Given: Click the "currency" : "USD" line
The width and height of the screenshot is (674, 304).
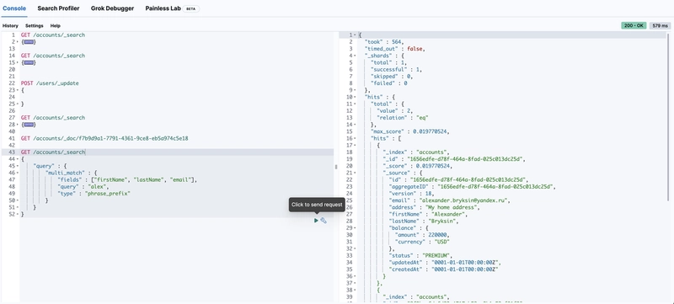Looking at the screenshot, I should 422,242.
